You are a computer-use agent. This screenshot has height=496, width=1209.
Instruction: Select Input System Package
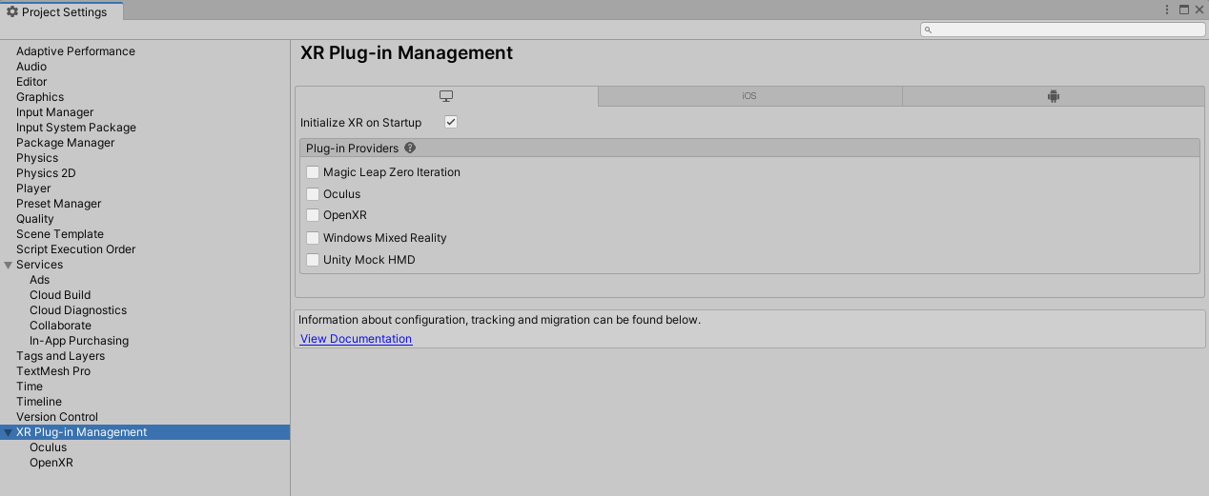76,128
